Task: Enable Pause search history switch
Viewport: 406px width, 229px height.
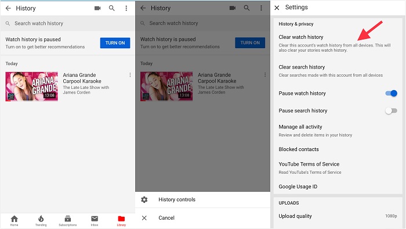Action: point(391,111)
